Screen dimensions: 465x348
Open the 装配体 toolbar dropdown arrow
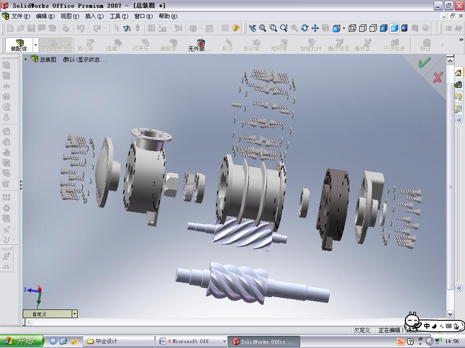pos(35,45)
